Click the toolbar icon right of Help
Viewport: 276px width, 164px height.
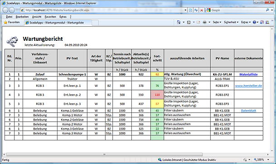pos(262,22)
